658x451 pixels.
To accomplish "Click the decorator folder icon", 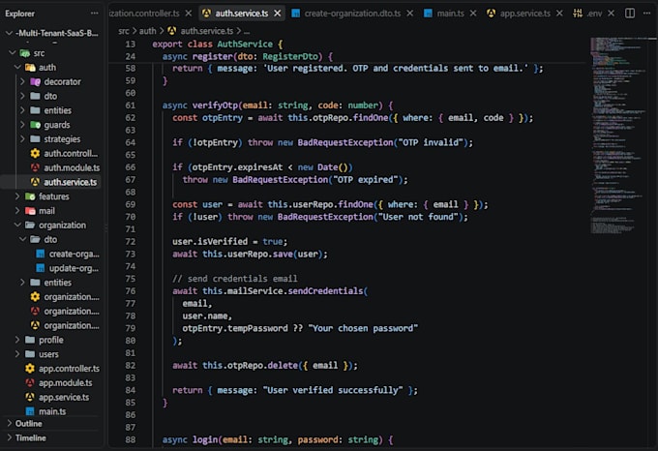I will 35,82.
